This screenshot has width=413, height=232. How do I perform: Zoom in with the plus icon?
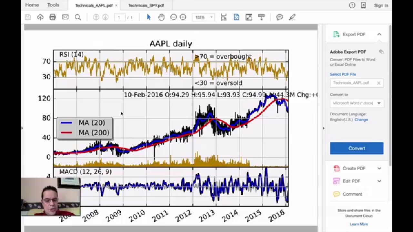[x=183, y=17]
